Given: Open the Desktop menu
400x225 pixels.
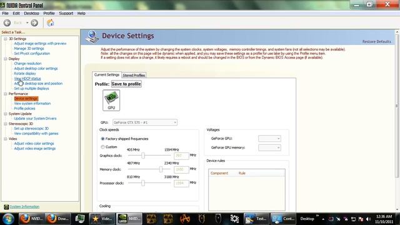Looking at the screenshot, I should pos(31,13).
